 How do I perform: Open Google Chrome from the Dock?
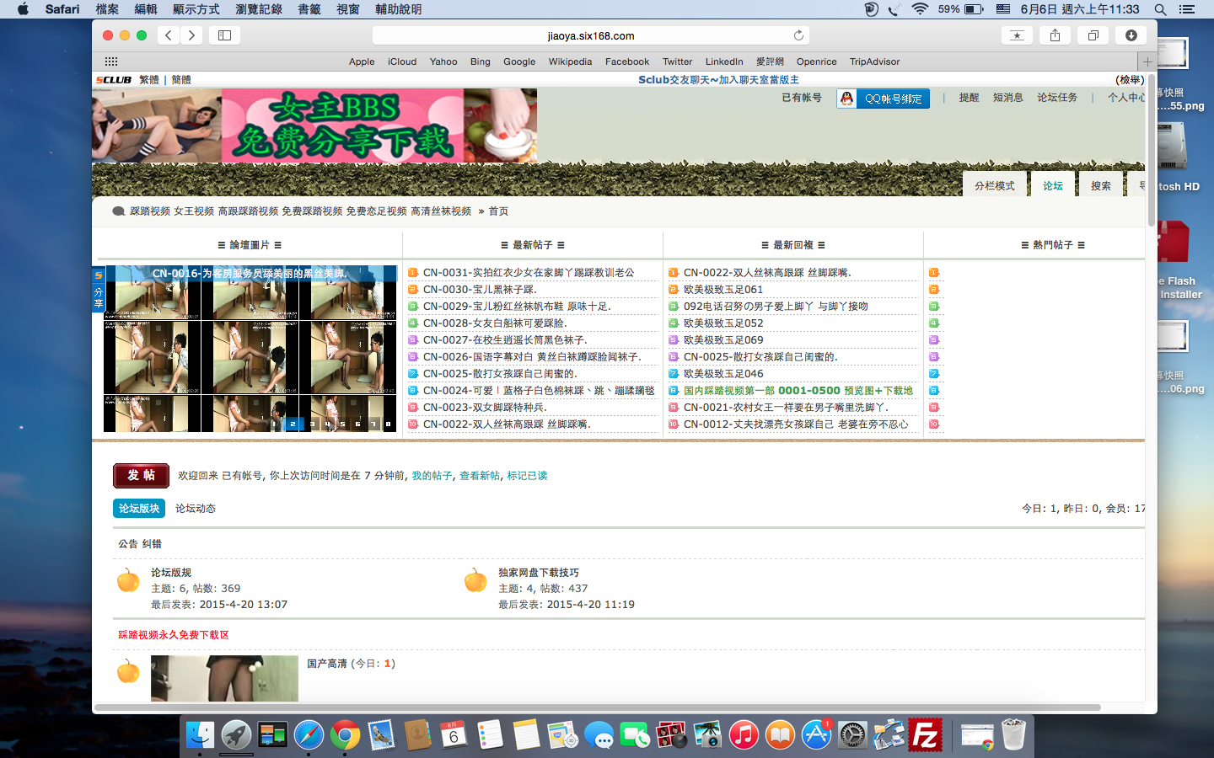(x=345, y=735)
